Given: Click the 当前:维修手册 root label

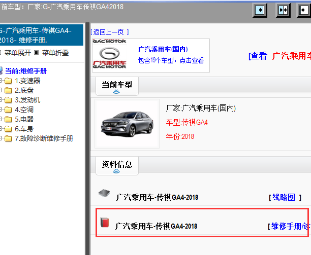Looking at the screenshot, I should click(26, 71).
